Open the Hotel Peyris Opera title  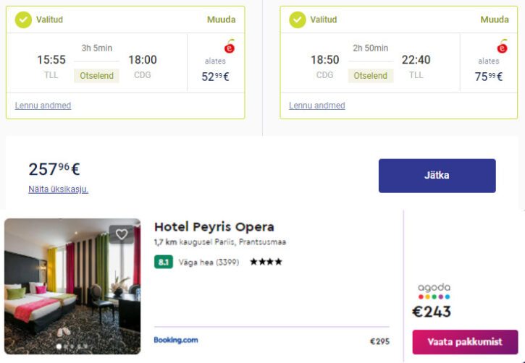coord(214,226)
